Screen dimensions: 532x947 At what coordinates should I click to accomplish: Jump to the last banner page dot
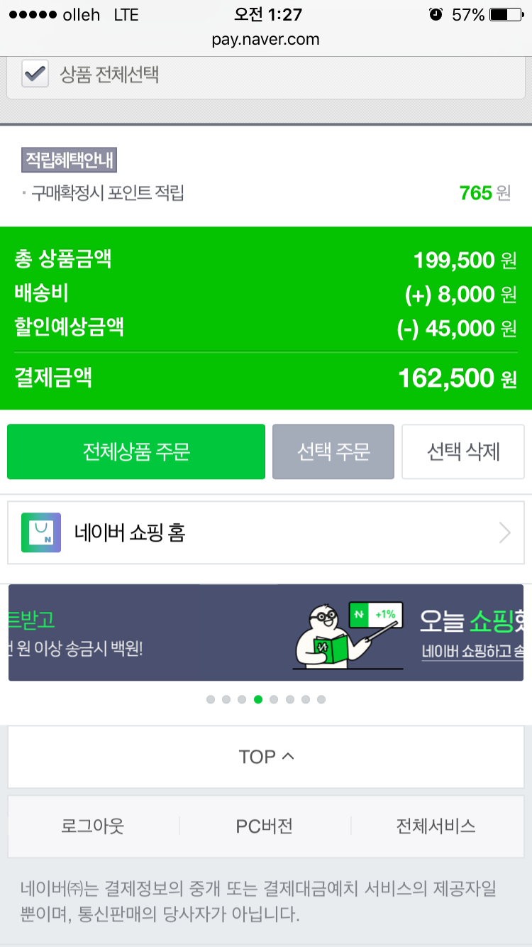pos(321,699)
